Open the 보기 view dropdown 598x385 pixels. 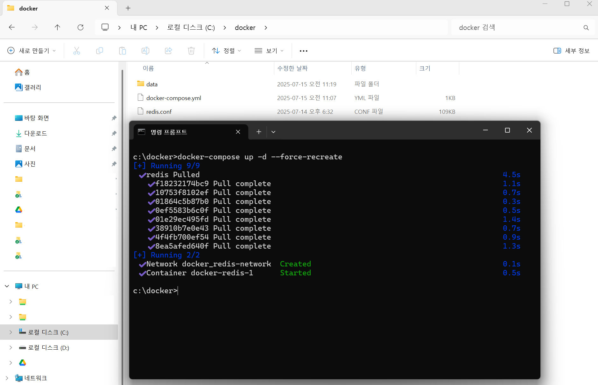point(269,51)
